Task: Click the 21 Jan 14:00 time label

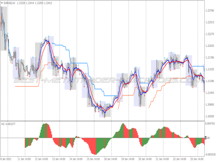Action: (162, 159)
